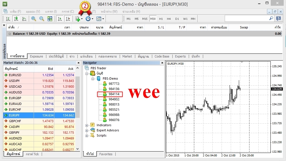This screenshot has height=161, width=286.
Task: Switch to M15 timeframe
Action: (x=145, y=19)
